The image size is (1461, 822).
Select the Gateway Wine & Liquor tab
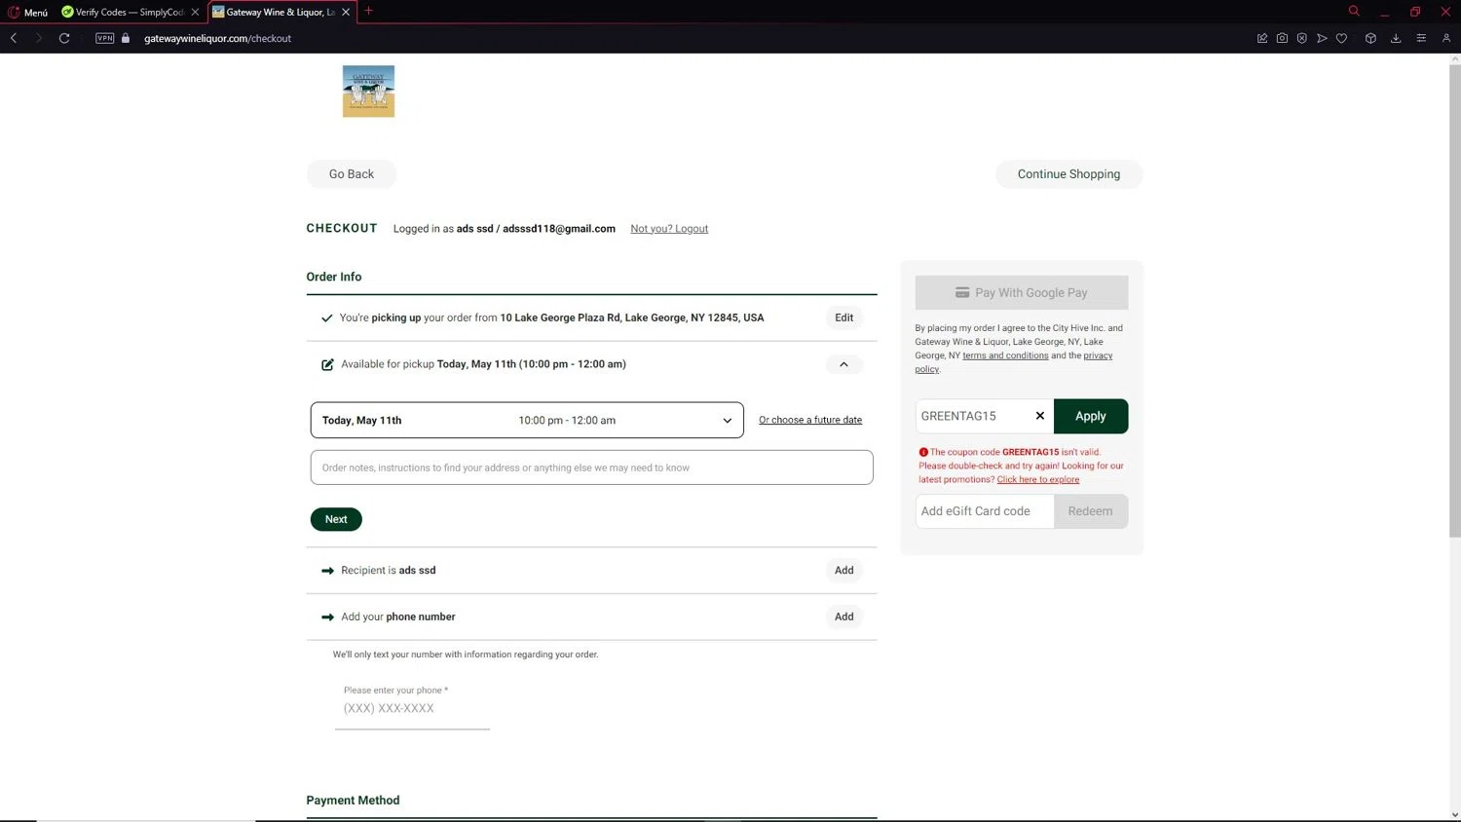(280, 12)
